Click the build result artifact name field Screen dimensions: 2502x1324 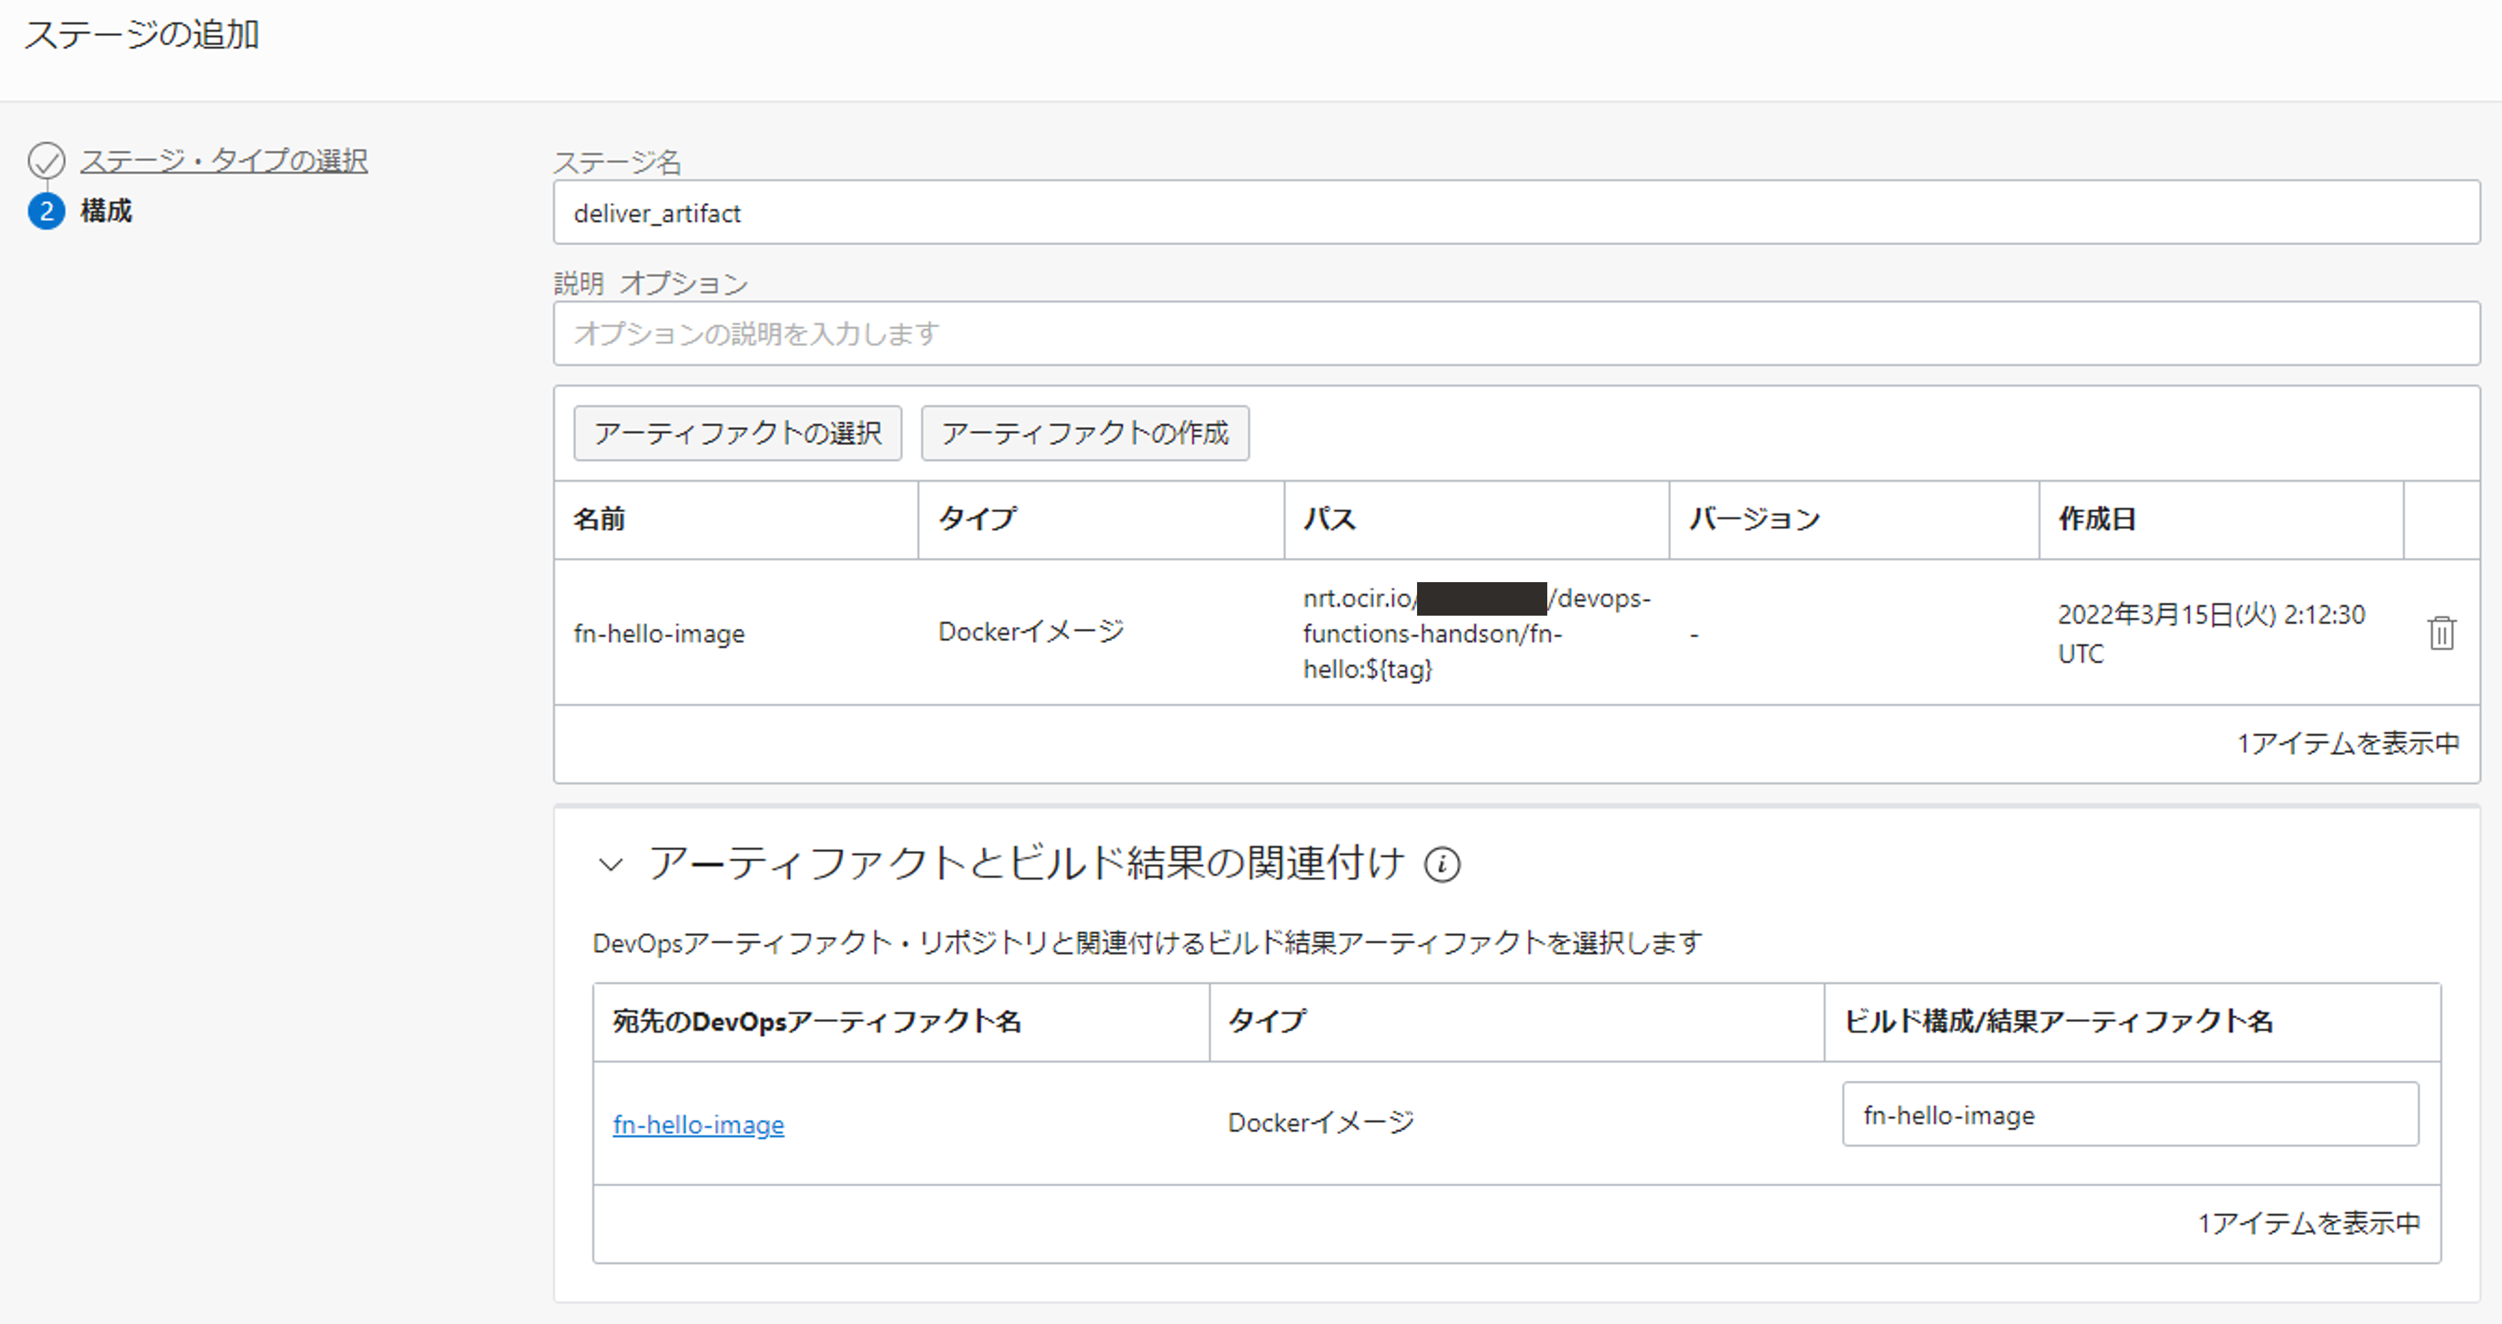(x=2129, y=1114)
